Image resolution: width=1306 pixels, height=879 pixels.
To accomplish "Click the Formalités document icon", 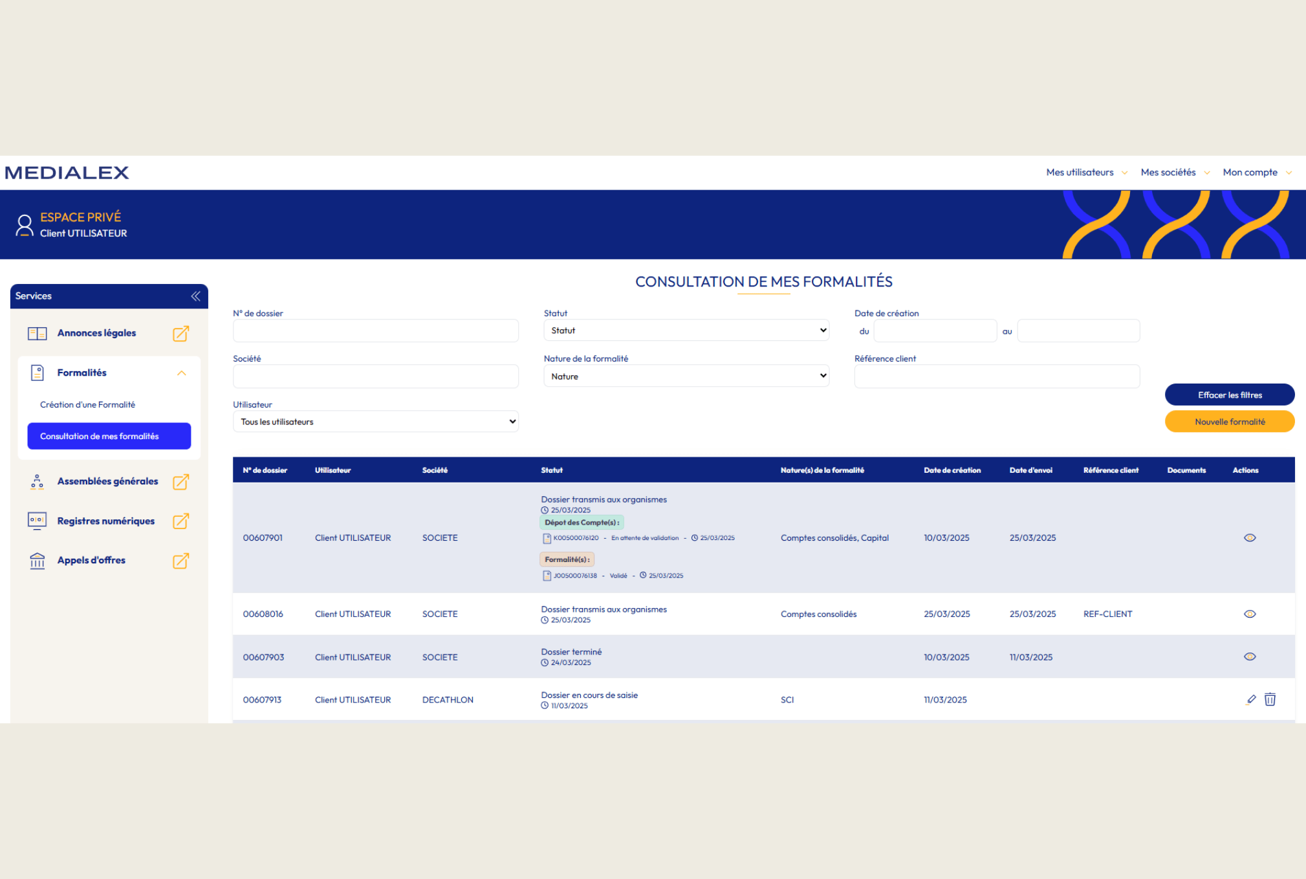I will pyautogui.click(x=38, y=373).
